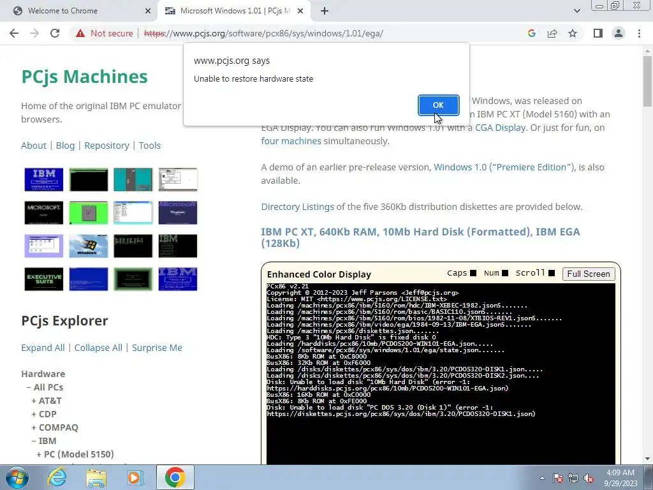Open the four machines link
Screen dimensions: 653x490
click(291, 141)
